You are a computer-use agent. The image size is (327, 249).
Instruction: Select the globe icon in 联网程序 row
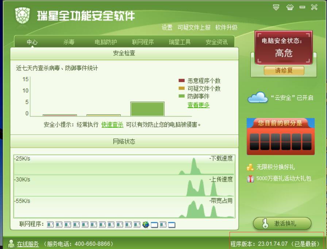pos(146,225)
